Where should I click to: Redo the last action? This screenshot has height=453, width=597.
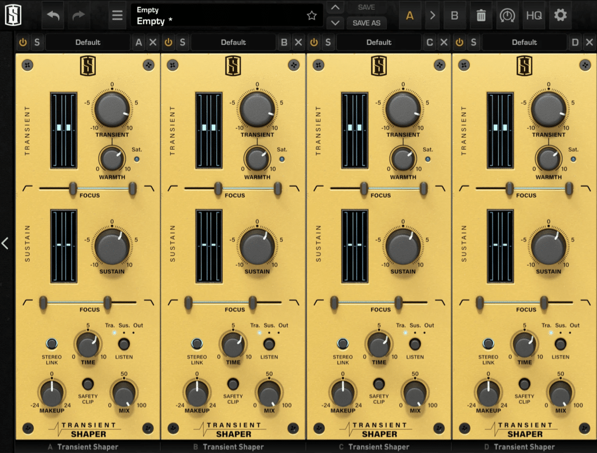(79, 15)
